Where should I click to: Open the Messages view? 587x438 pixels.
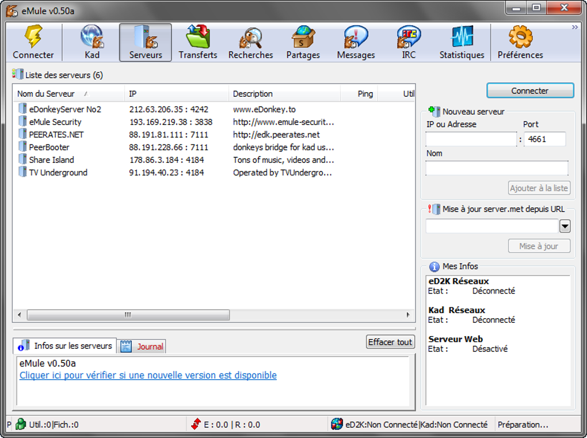coord(356,42)
